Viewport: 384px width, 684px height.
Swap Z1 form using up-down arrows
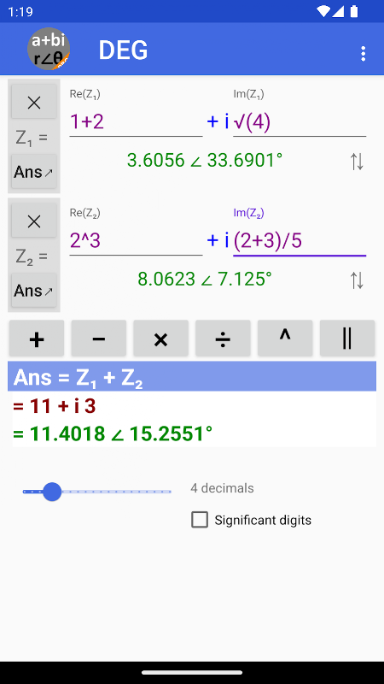[357, 162]
